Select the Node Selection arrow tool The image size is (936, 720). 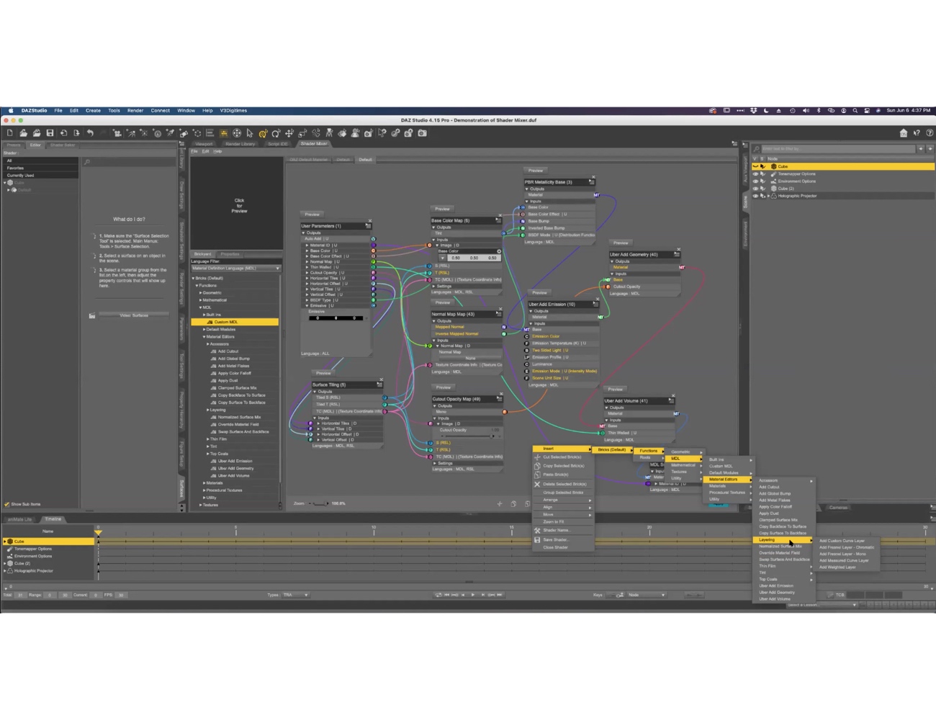coord(250,133)
